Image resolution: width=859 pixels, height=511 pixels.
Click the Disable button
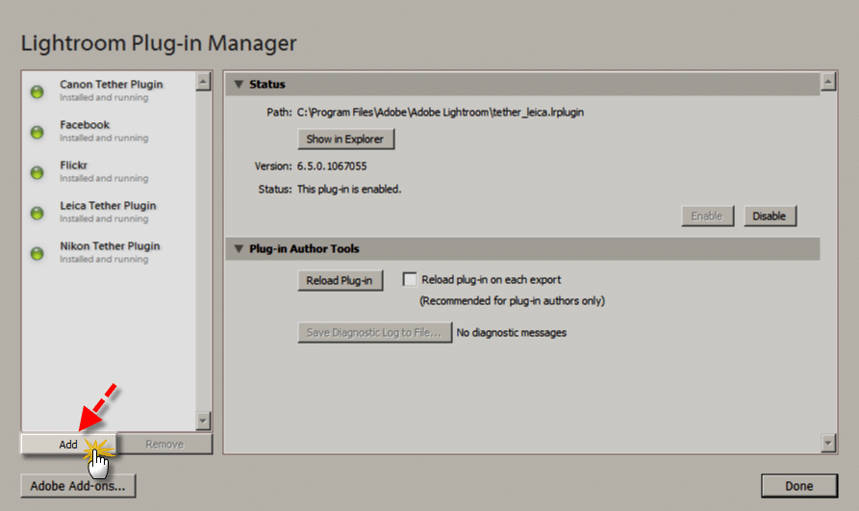click(770, 216)
